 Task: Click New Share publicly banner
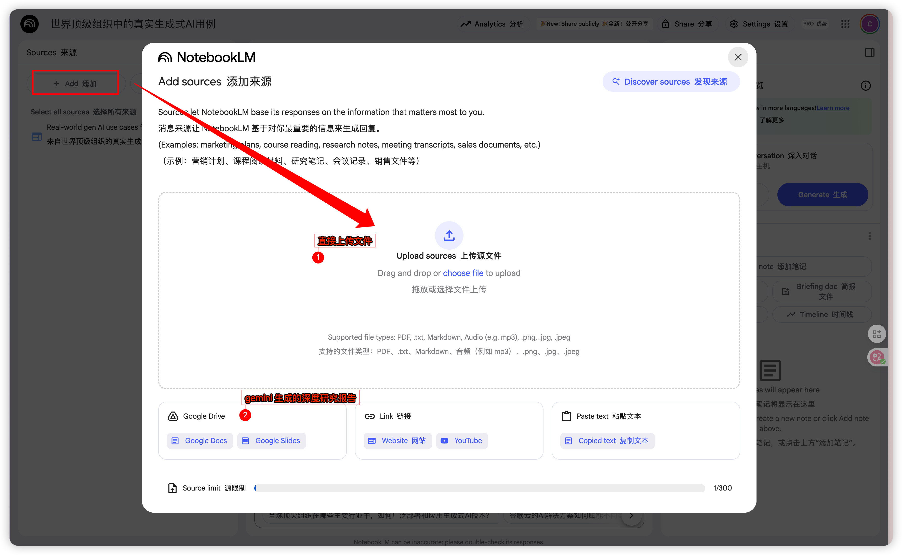(x=594, y=24)
